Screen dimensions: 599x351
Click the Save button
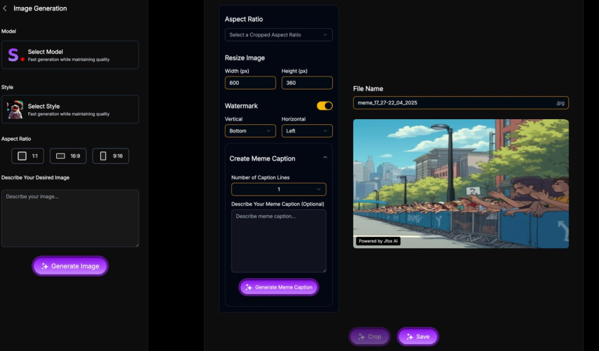(418, 336)
